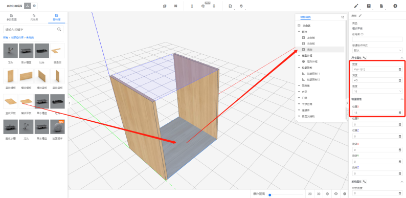Screen dimensions: 406x198
Task: Click the gear settings icon at top right
Action: pos(395,6)
